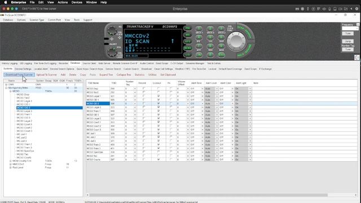This screenshot has height=203, width=361.
Task: Click settings gear in VM title bar
Action: (x=356, y=9)
